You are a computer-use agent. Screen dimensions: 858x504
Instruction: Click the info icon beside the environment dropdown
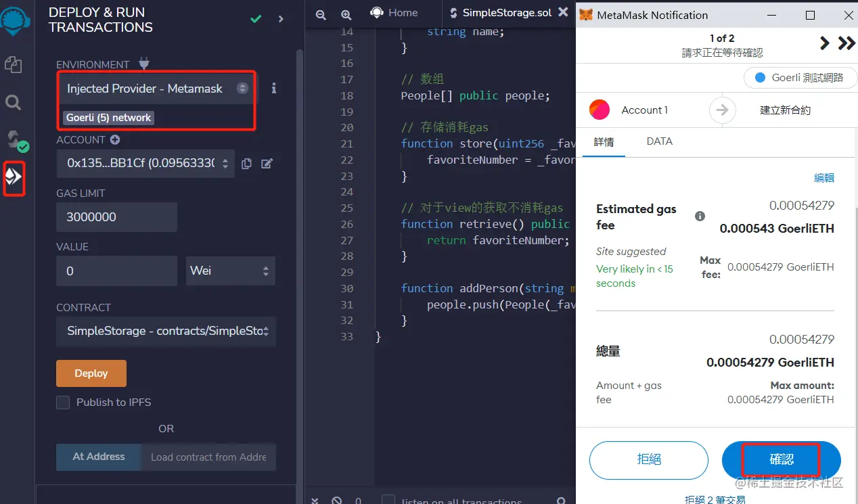273,88
